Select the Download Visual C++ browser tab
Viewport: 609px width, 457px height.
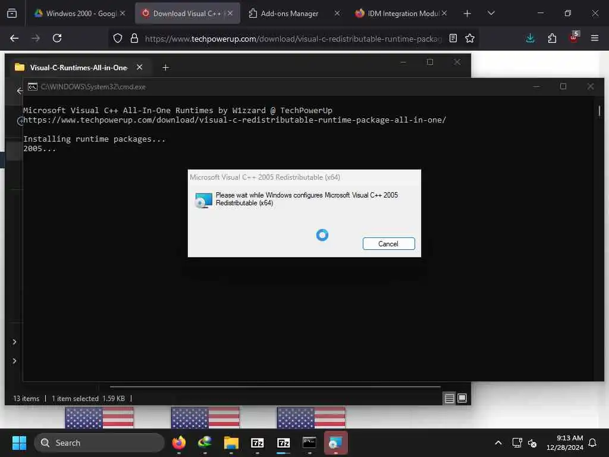[187, 13]
